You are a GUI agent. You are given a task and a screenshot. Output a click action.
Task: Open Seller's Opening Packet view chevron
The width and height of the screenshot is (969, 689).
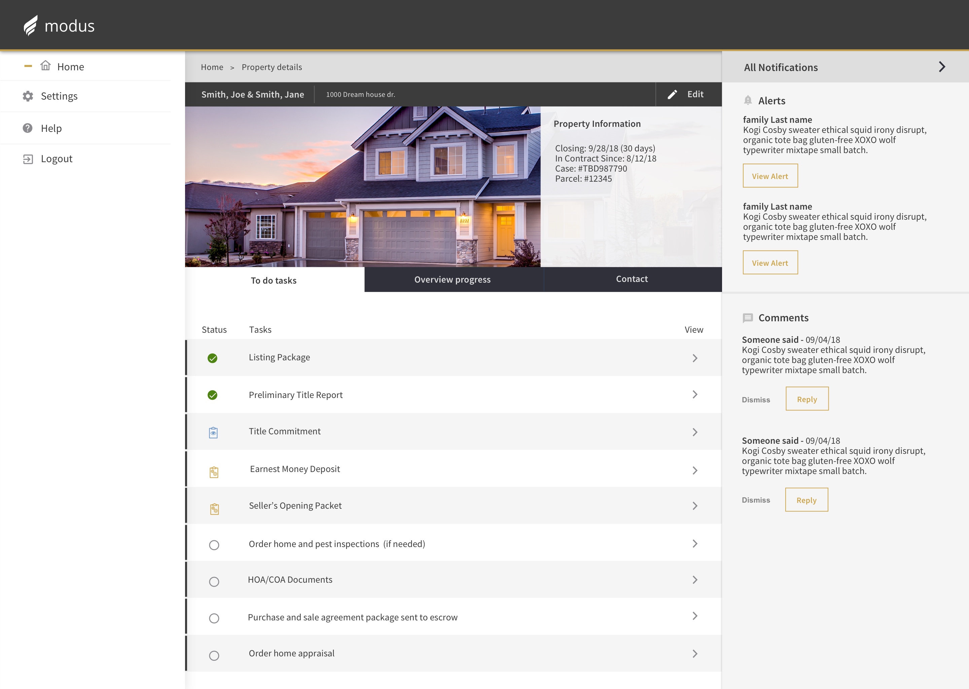[x=695, y=506]
